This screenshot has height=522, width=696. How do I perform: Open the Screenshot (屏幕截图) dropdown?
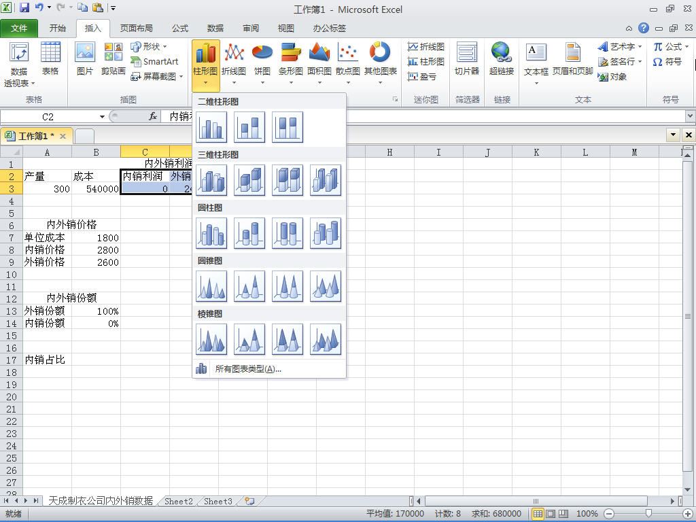[x=157, y=77]
